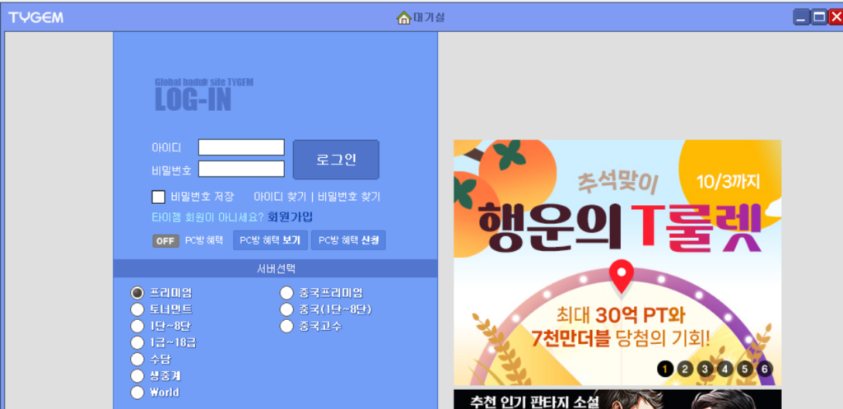Minimize the TYGEM window
This screenshot has height=409, width=843.
point(802,18)
